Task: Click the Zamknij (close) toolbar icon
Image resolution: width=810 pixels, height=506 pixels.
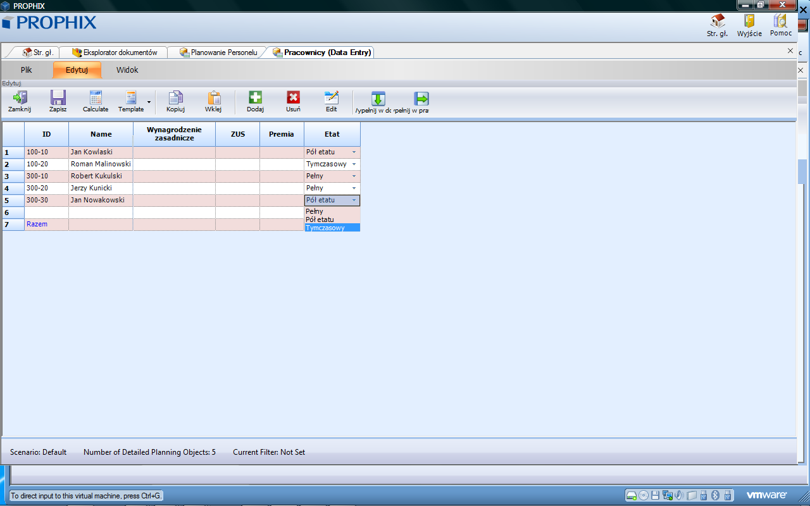Action: tap(20, 98)
